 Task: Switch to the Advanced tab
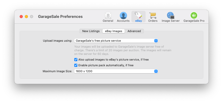tap(134, 31)
